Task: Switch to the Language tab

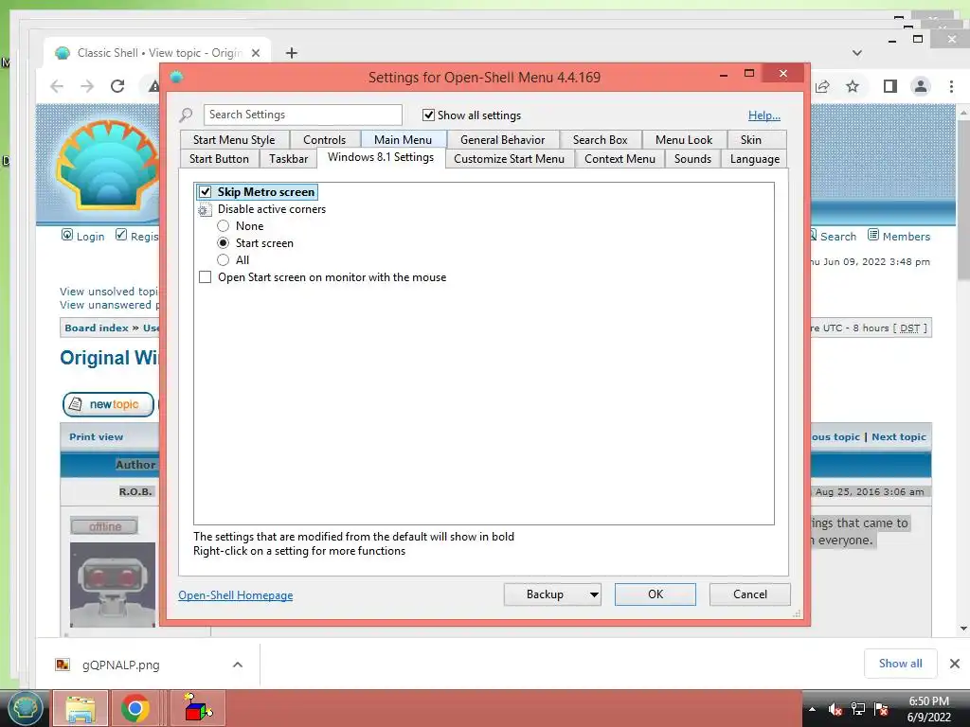Action: [755, 159]
